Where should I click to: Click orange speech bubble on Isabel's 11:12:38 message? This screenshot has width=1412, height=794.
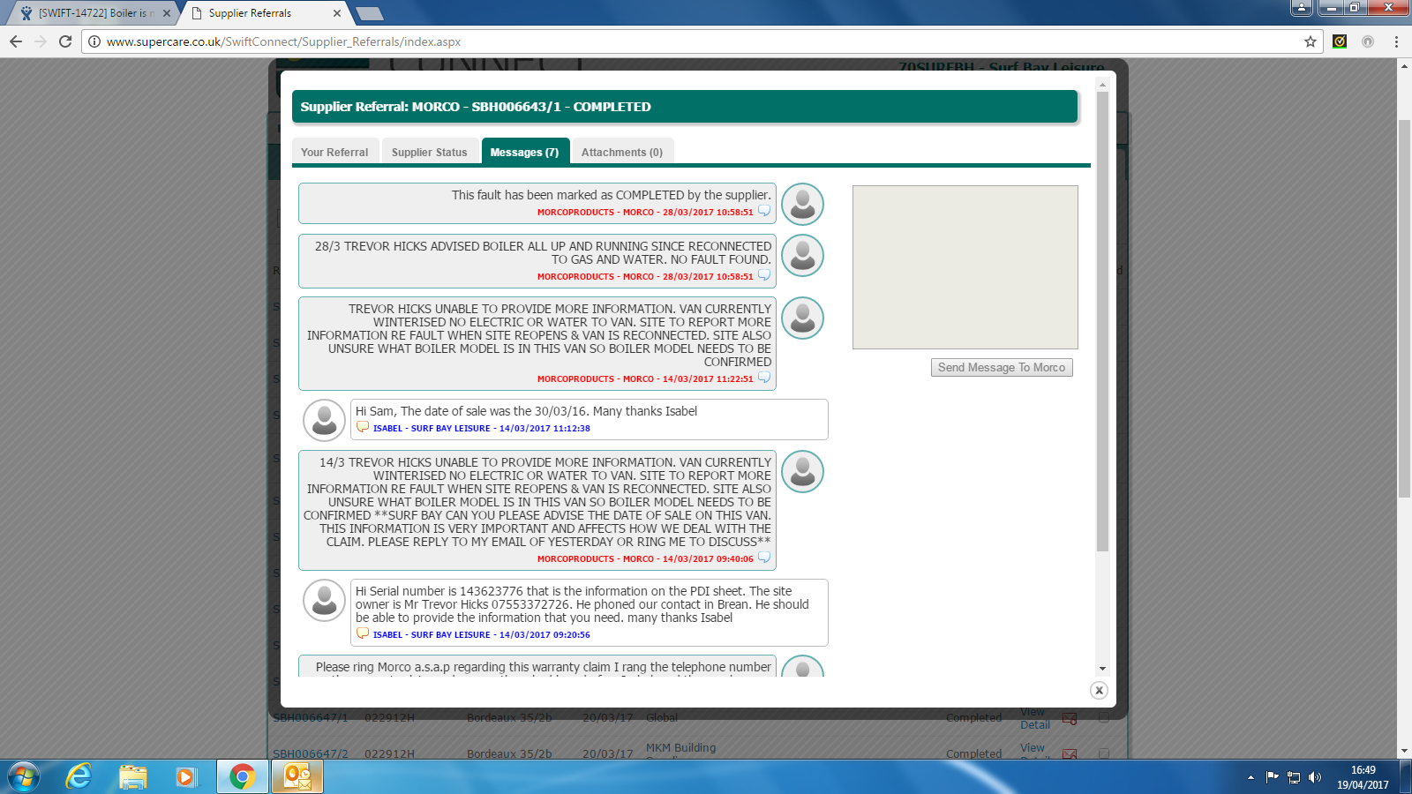tap(363, 428)
